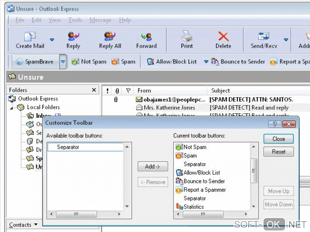This screenshot has width=310, height=232.
Task: Open the SpamBrave dropdown arrow
Action: click(x=63, y=62)
